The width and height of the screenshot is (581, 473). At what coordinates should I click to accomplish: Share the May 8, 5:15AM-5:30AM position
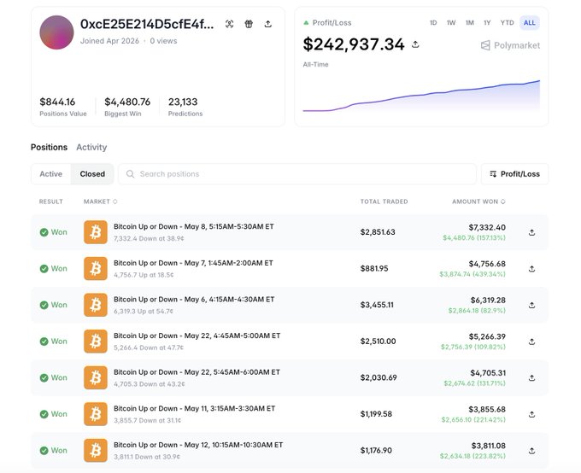[x=531, y=232]
